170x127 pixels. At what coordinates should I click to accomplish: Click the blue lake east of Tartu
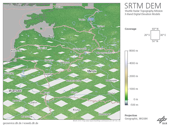pos(91,19)
